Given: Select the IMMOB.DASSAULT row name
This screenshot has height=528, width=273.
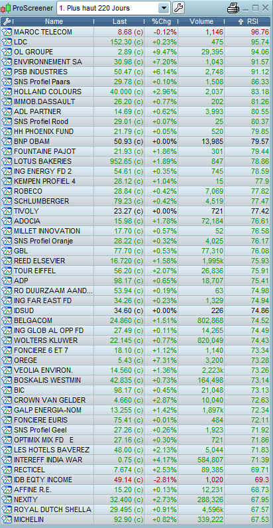Looking at the screenshot, I should 44,101.
